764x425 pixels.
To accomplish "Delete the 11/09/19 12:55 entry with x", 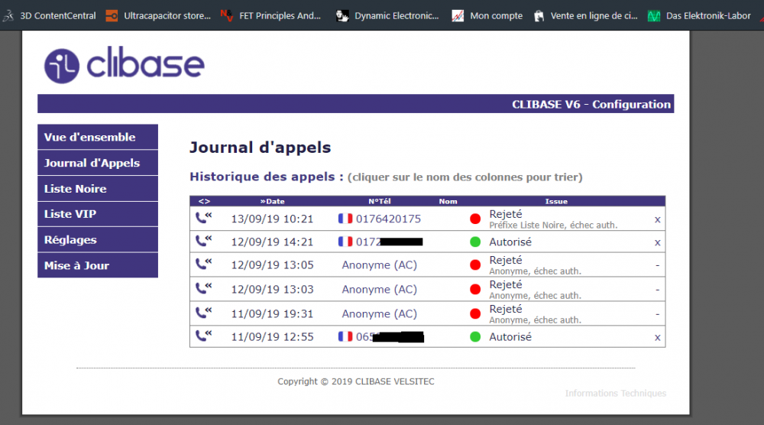I will coord(657,338).
